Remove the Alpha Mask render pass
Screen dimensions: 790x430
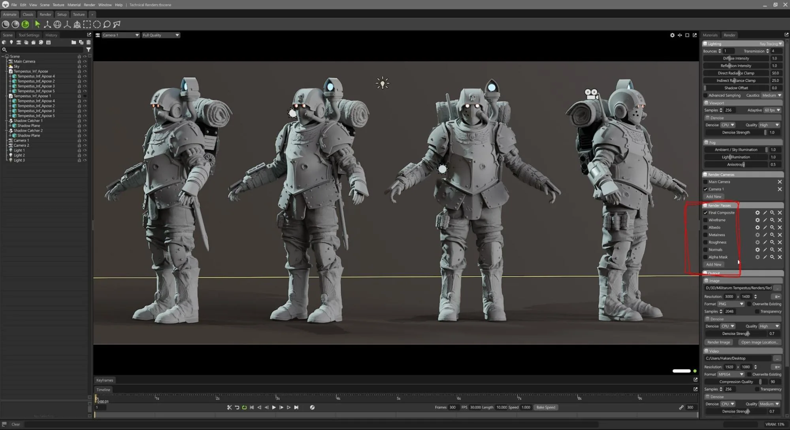tap(780, 257)
